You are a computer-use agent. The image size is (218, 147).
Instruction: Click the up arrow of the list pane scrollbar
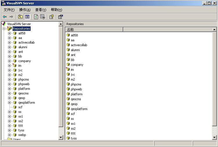point(214,29)
